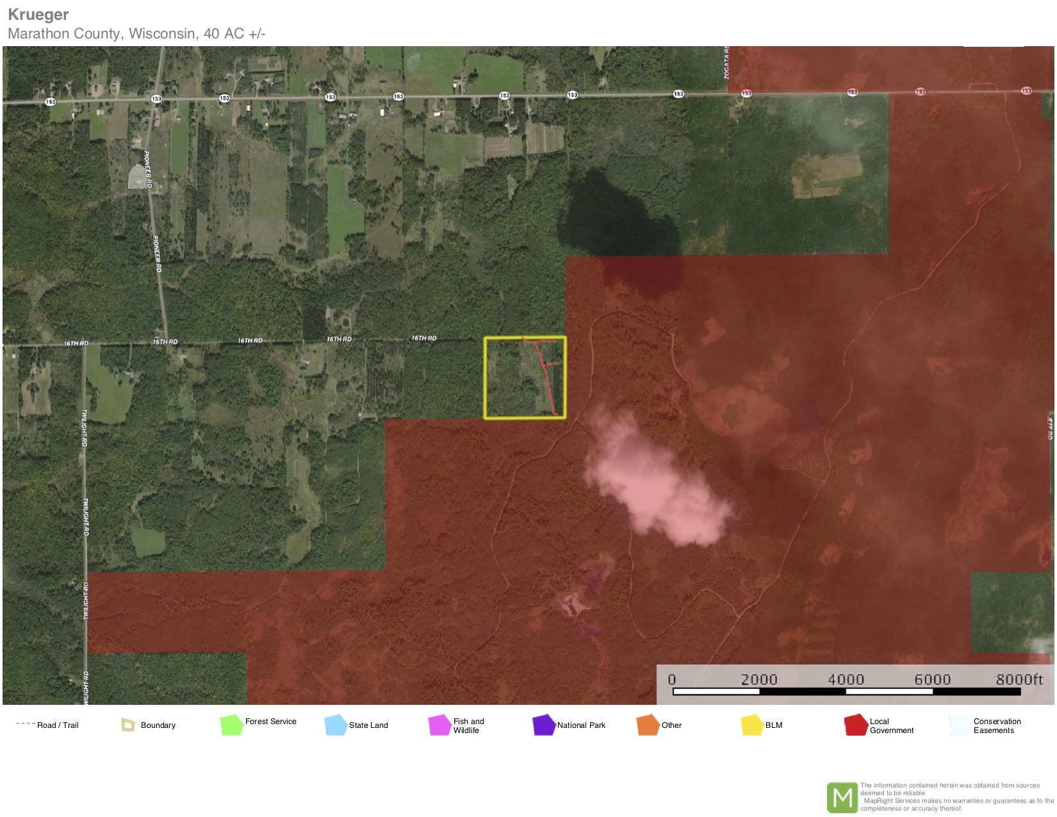Click the Marathon County, Wisconsin subtitle text

click(136, 33)
